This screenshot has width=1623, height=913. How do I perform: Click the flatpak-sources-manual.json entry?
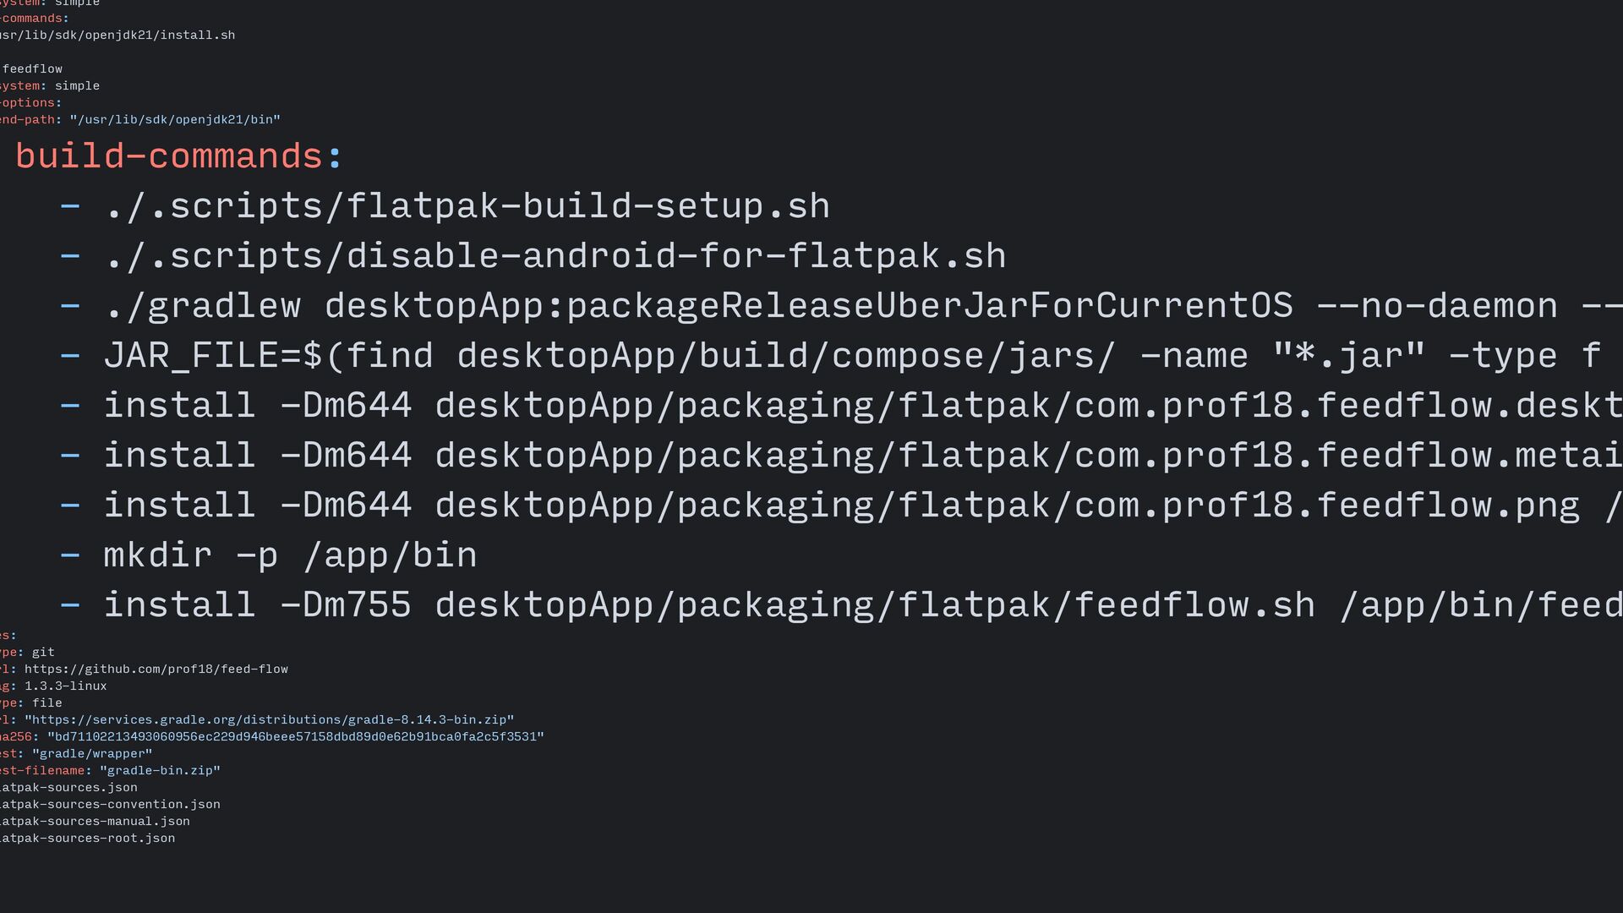(95, 822)
